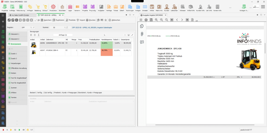Open the Bestellung module
Viewport: 267px width, 133px height.
(38, 8)
